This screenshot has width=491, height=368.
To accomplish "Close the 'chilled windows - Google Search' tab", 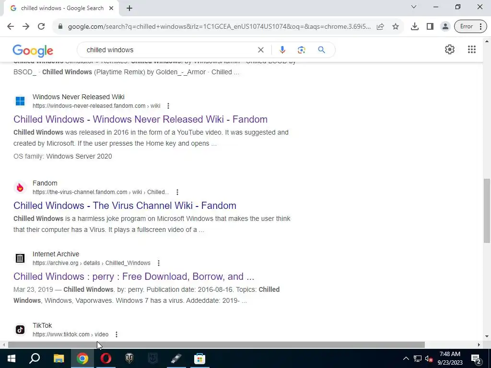I will 111,9.
